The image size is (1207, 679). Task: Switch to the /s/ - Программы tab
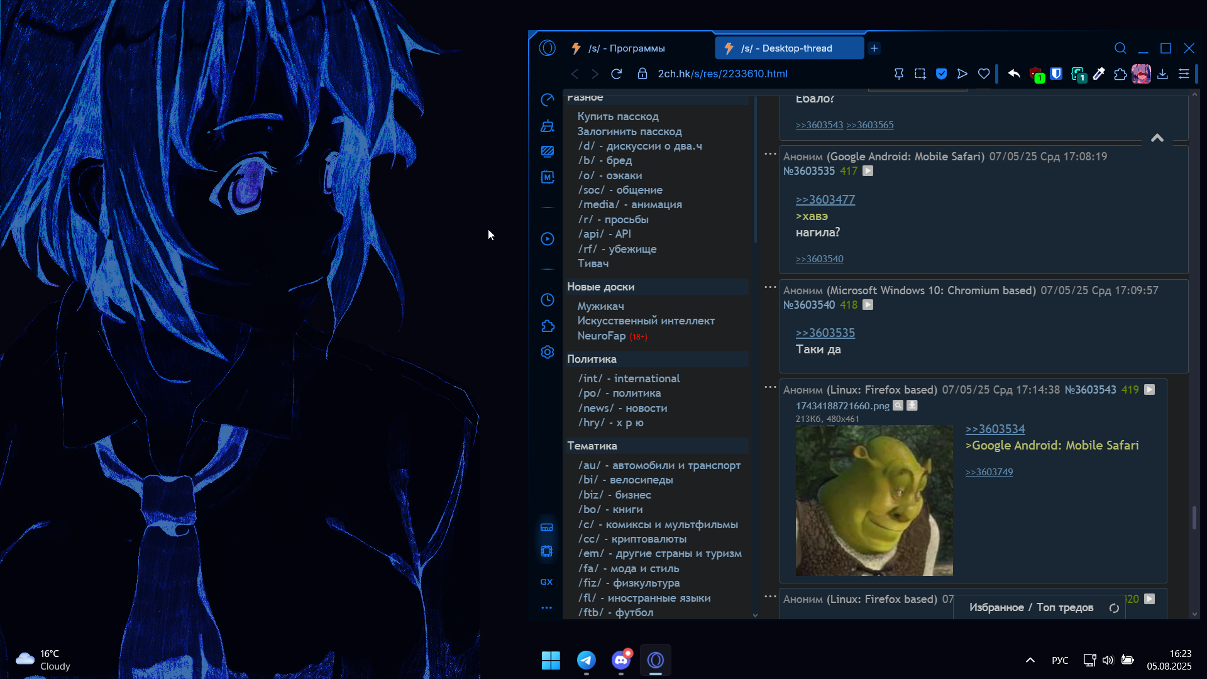click(x=626, y=48)
